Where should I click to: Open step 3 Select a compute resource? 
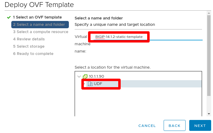41,32
